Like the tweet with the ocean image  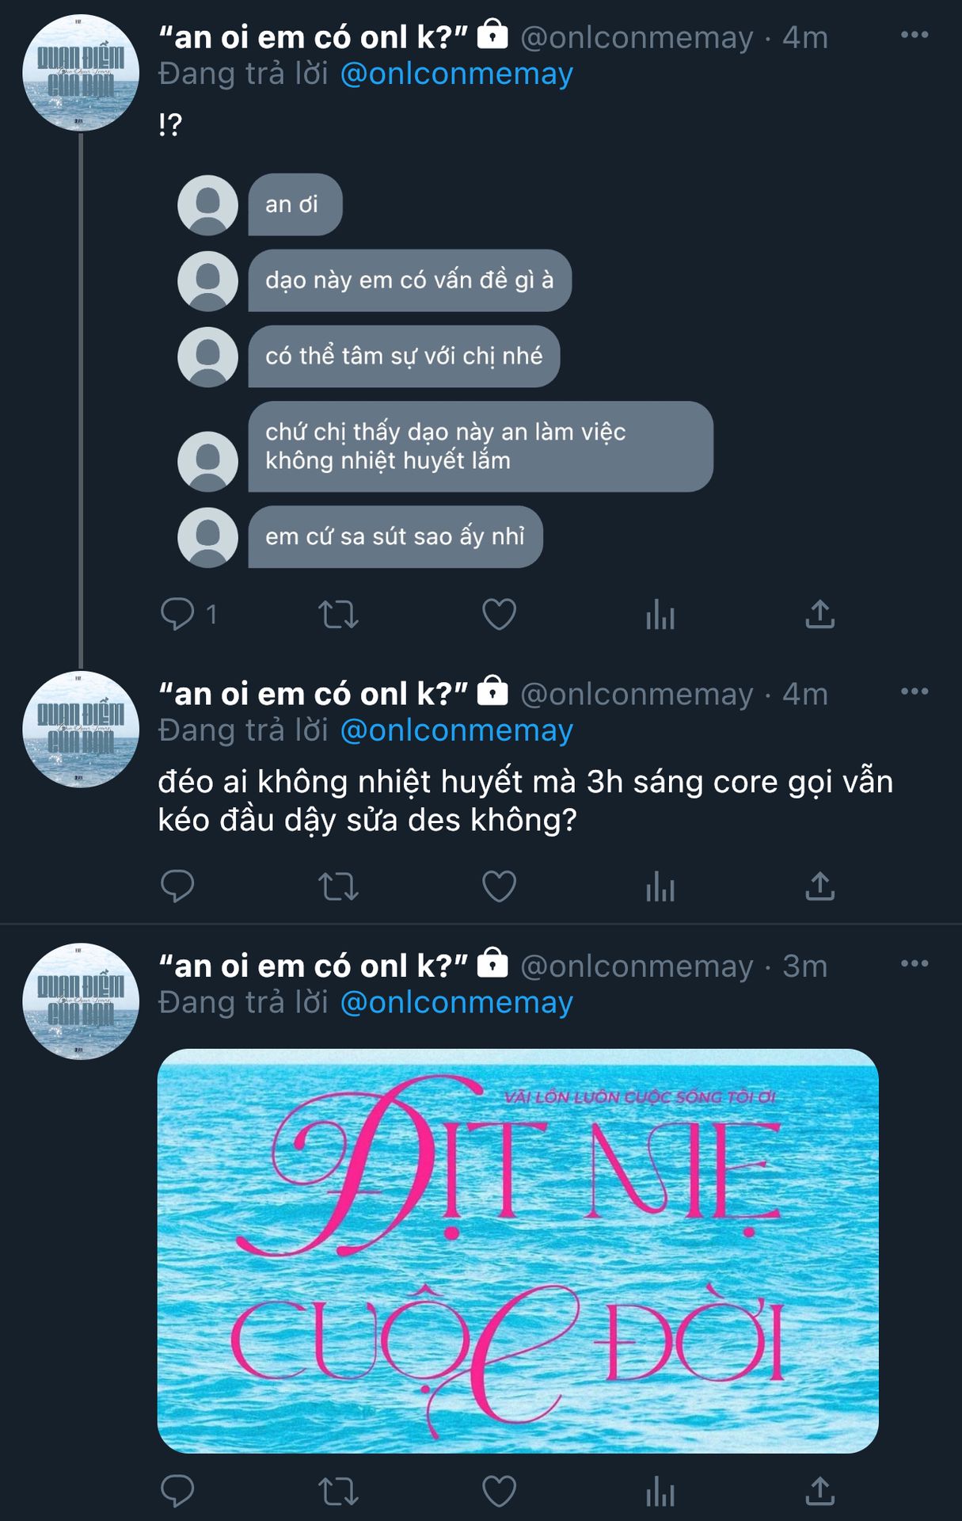[x=500, y=1491]
